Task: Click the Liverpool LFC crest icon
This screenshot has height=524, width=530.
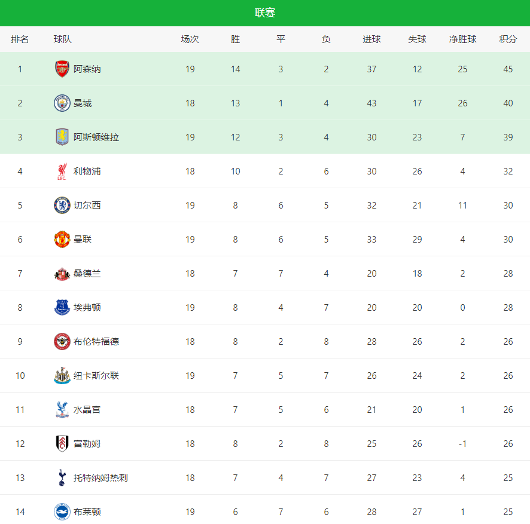Action: pos(62,171)
